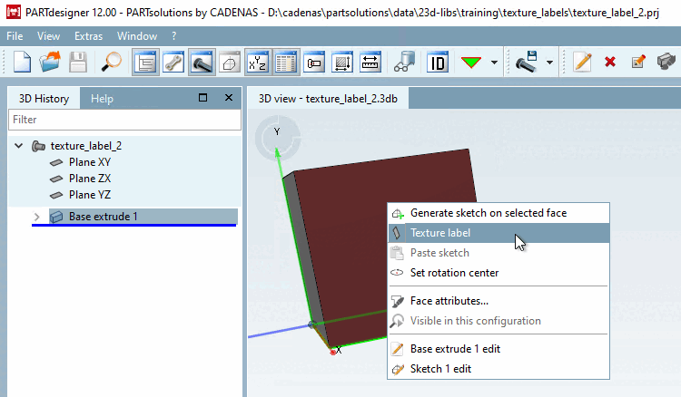Viewport: 681px width, 397px height.
Task: Switch to the 3D History tab
Action: coord(44,99)
